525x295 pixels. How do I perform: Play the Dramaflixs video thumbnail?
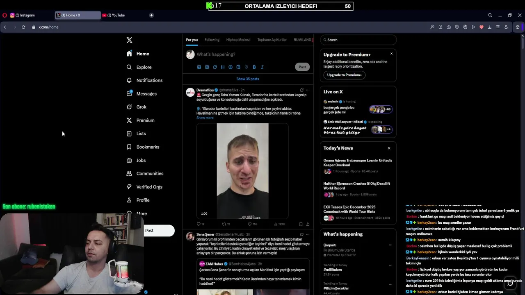click(x=242, y=171)
